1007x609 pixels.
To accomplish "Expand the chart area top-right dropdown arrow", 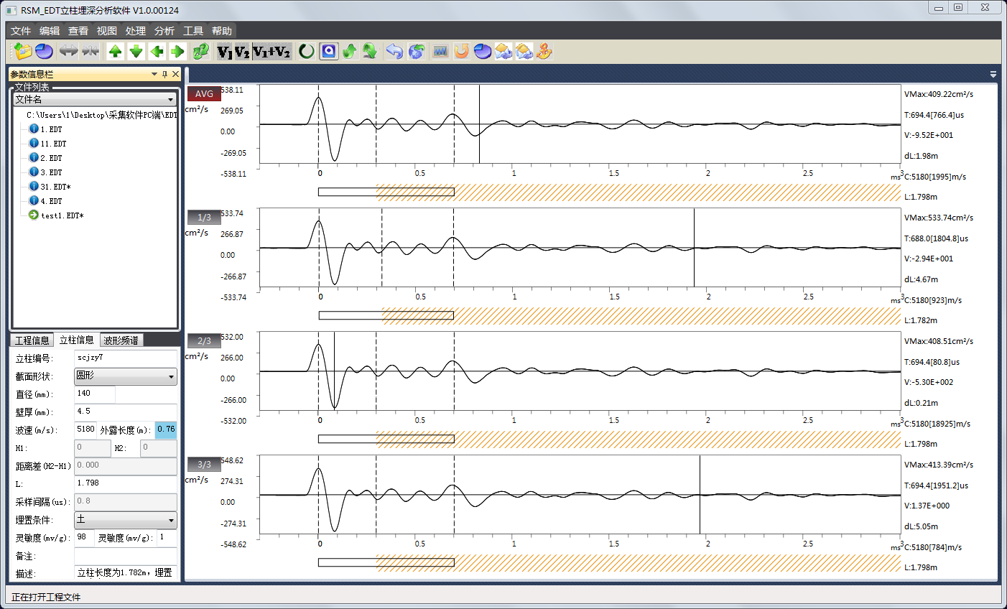I will pos(993,74).
